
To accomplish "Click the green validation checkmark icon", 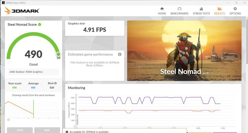I will pos(40,25).
